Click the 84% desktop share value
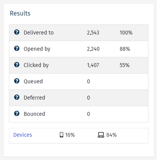Viewport: 157px width, 160px height. pyautogui.click(x=112, y=135)
